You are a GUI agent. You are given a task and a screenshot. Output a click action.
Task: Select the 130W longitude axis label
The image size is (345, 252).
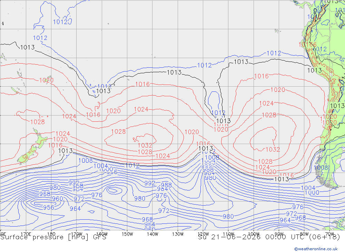click(178, 234)
